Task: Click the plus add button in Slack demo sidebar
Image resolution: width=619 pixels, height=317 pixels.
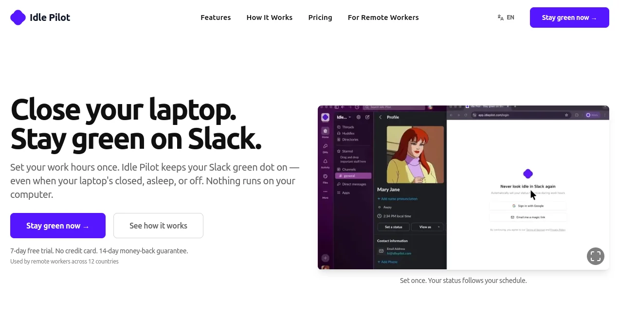Action: [325, 258]
